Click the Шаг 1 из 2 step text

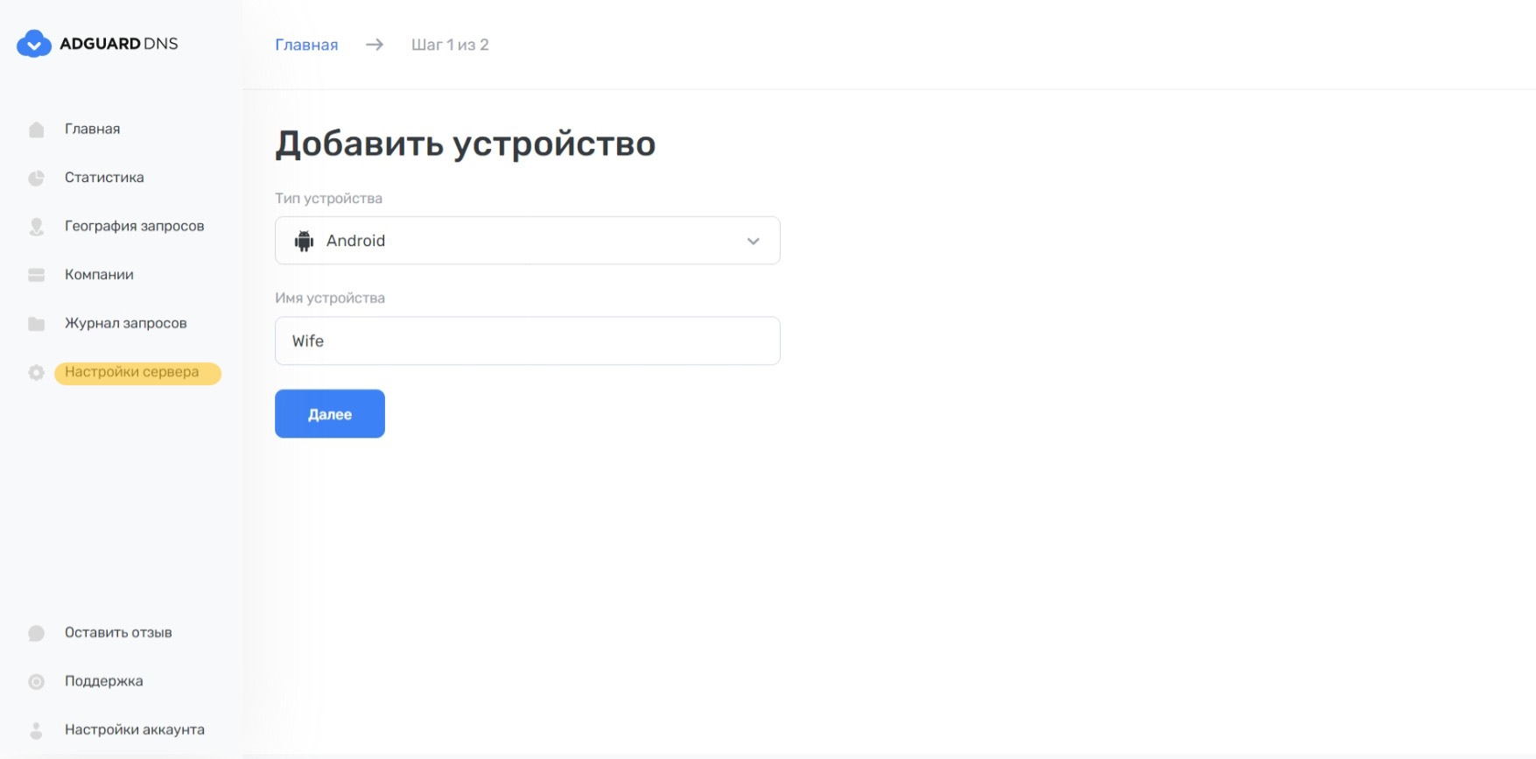450,45
